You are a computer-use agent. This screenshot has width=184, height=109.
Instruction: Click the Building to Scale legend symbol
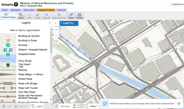(x=8, y=40)
